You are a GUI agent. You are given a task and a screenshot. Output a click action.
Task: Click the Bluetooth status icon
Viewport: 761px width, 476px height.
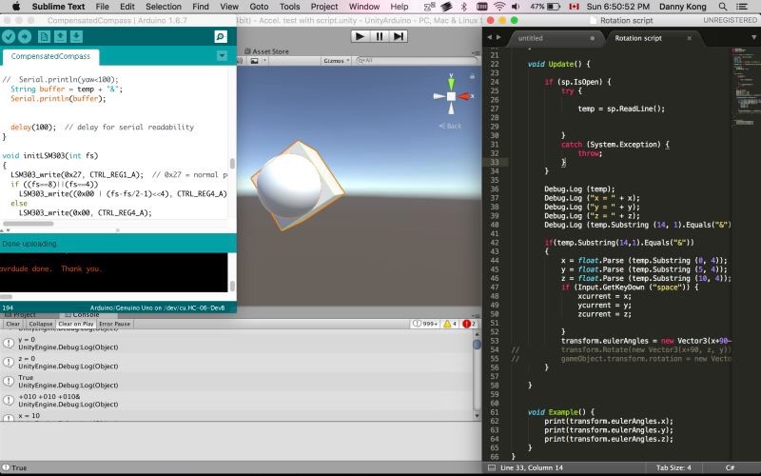point(464,7)
